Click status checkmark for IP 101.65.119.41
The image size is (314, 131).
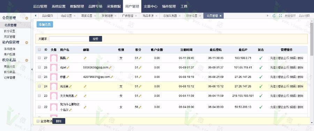[x=261, y=68]
